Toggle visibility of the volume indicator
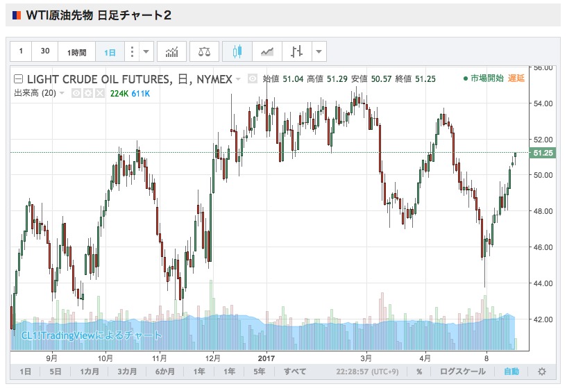Screen dimensions: 567x391 (x=76, y=94)
